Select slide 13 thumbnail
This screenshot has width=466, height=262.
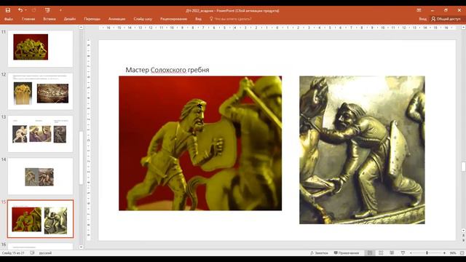pyautogui.click(x=40, y=134)
